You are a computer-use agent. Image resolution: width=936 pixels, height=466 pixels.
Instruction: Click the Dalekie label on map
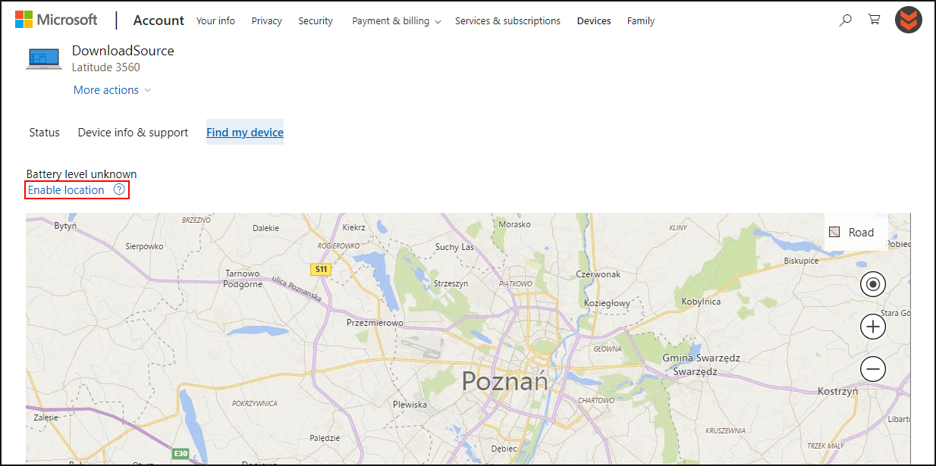pyautogui.click(x=265, y=227)
